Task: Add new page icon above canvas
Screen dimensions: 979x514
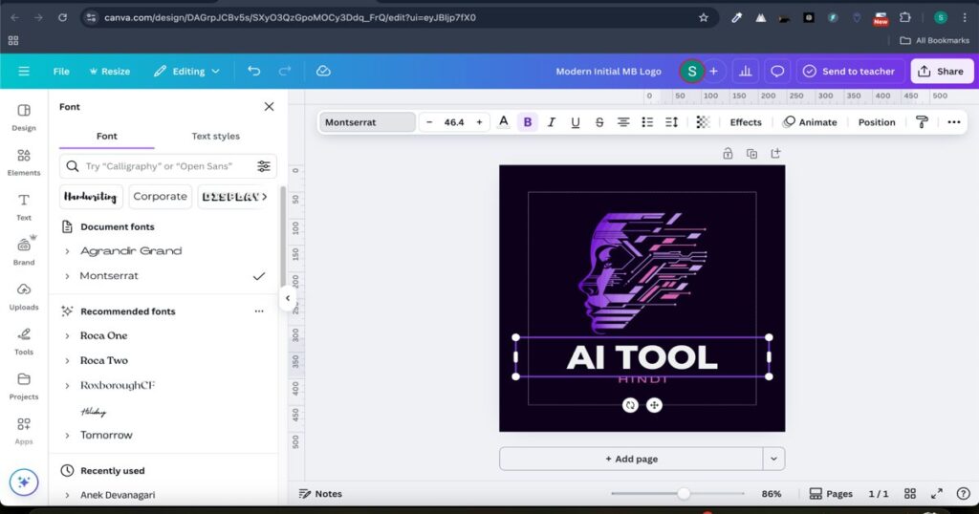Action: [775, 154]
